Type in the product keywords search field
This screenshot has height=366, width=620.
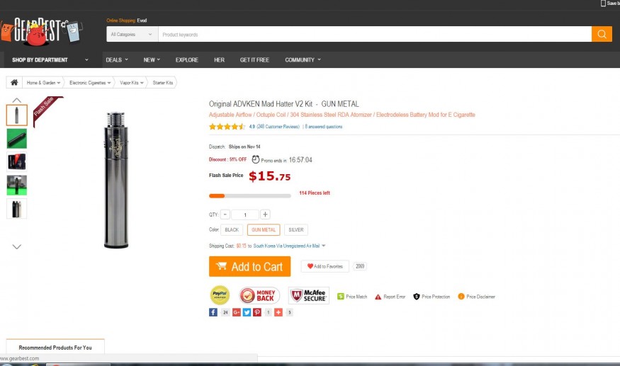374,34
